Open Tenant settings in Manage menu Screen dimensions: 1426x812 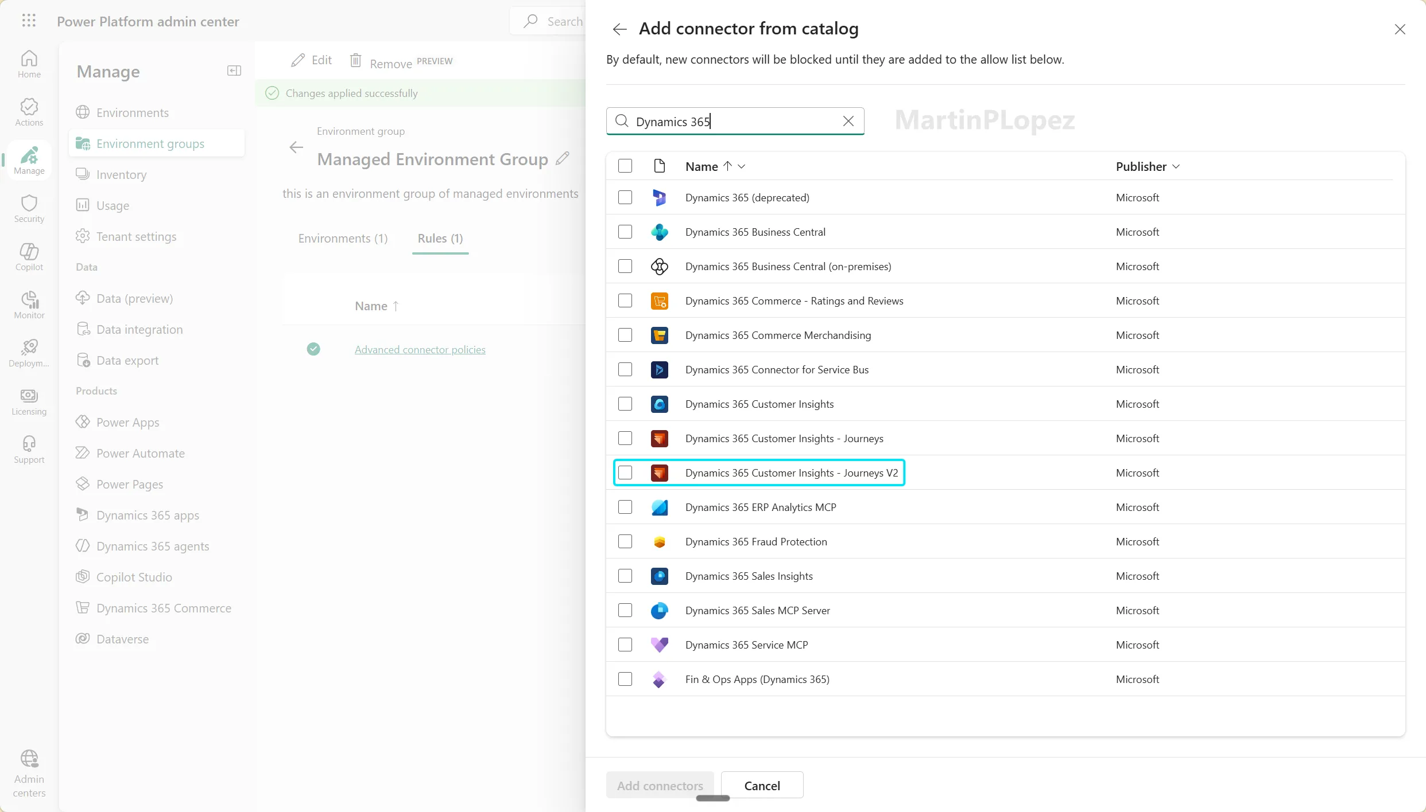coord(156,236)
